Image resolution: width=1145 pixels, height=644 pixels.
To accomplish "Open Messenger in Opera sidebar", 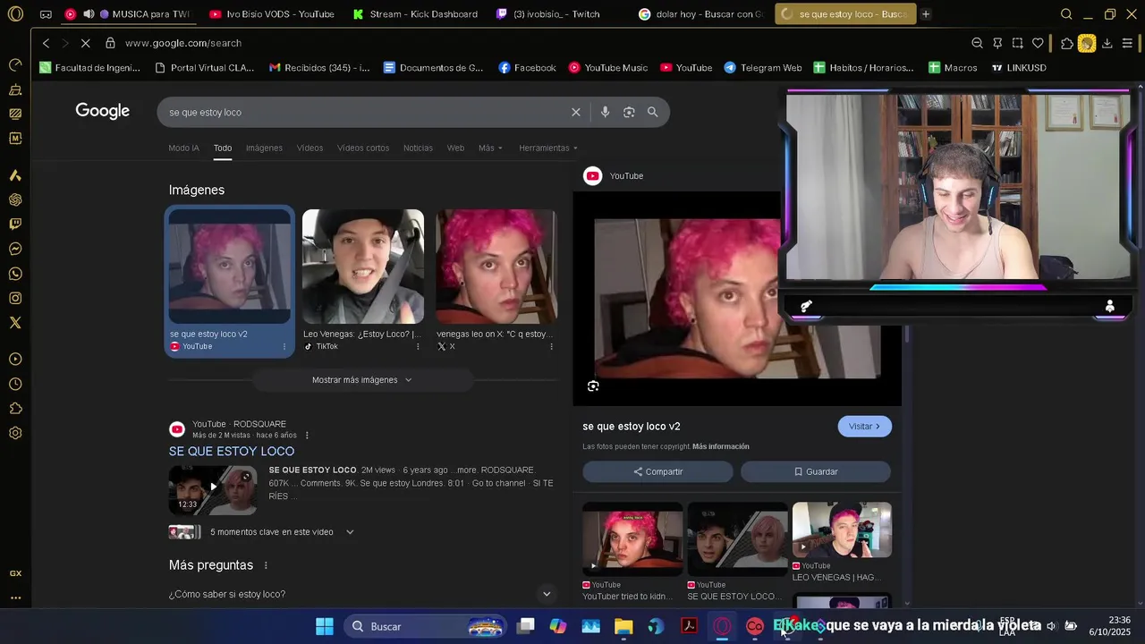I will (15, 250).
